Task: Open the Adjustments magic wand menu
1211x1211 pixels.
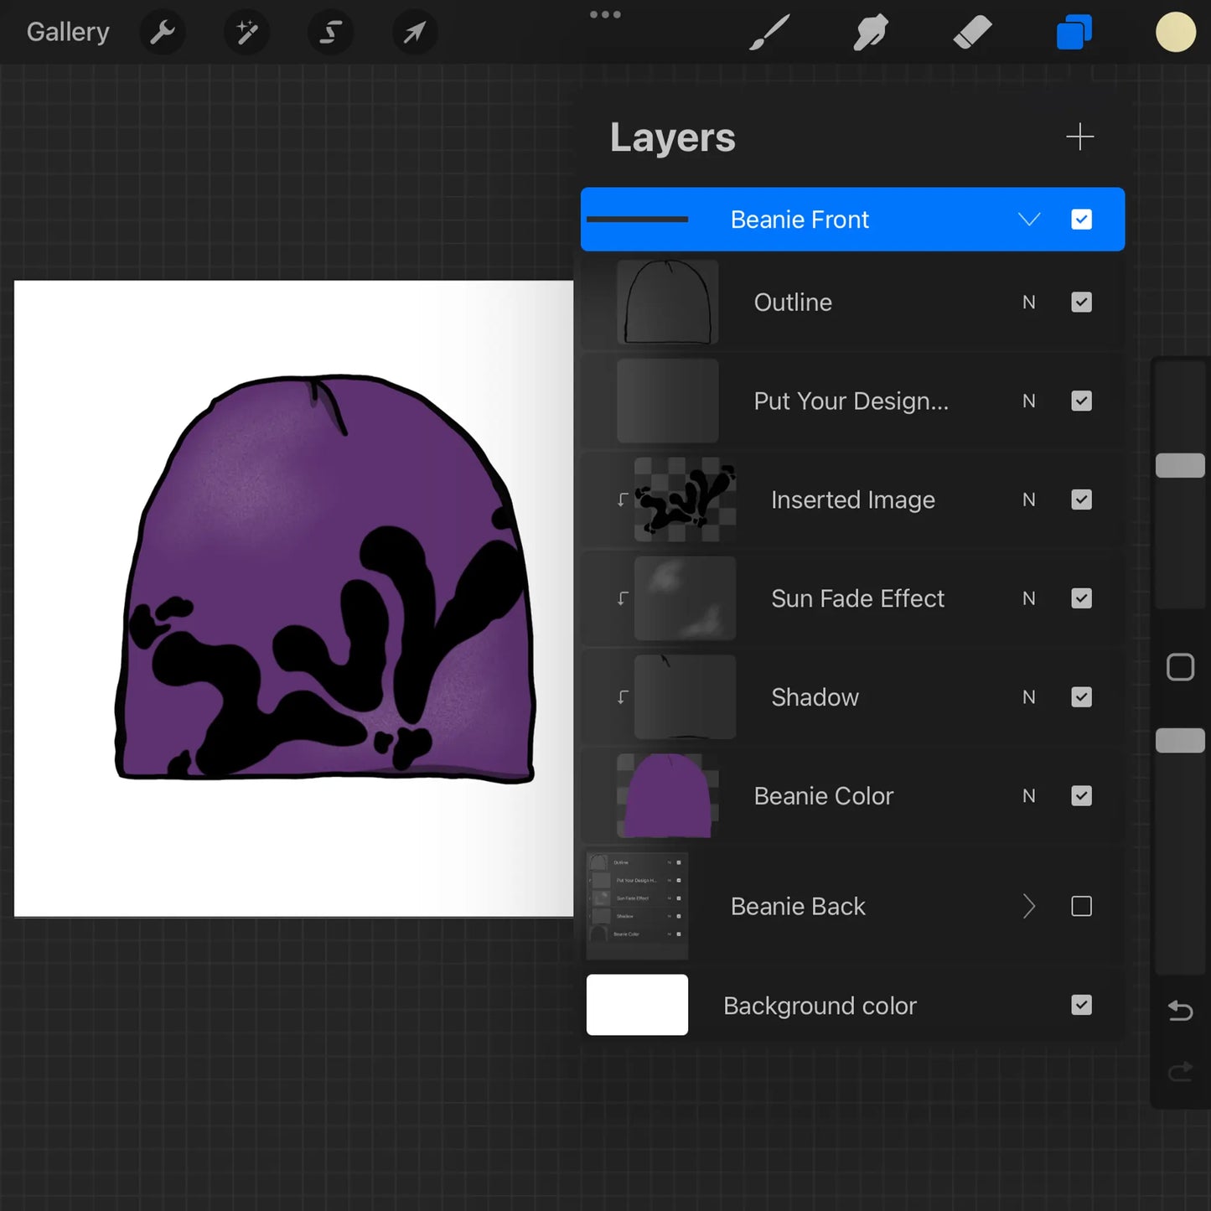Action: (x=246, y=32)
